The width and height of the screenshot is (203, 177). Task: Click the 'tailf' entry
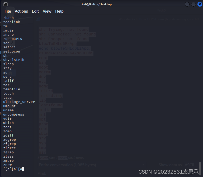point(8,81)
